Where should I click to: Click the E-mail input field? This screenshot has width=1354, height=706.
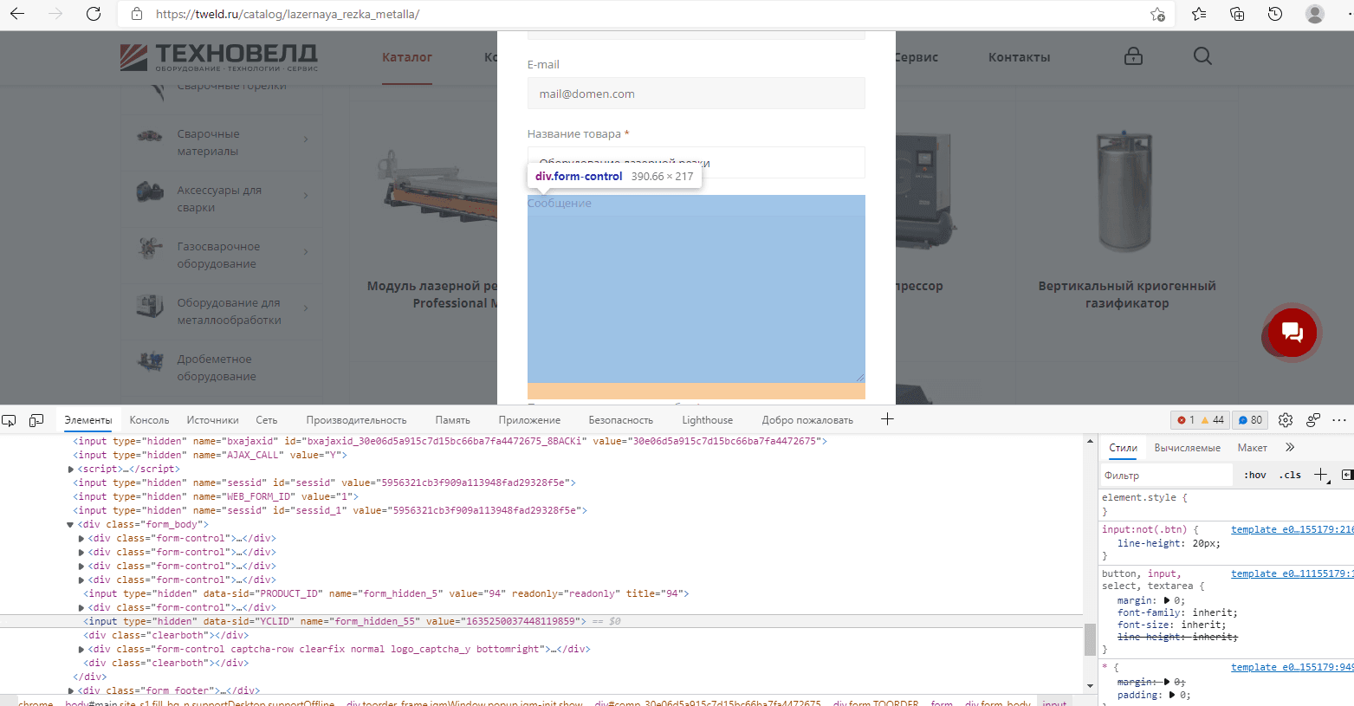point(696,94)
